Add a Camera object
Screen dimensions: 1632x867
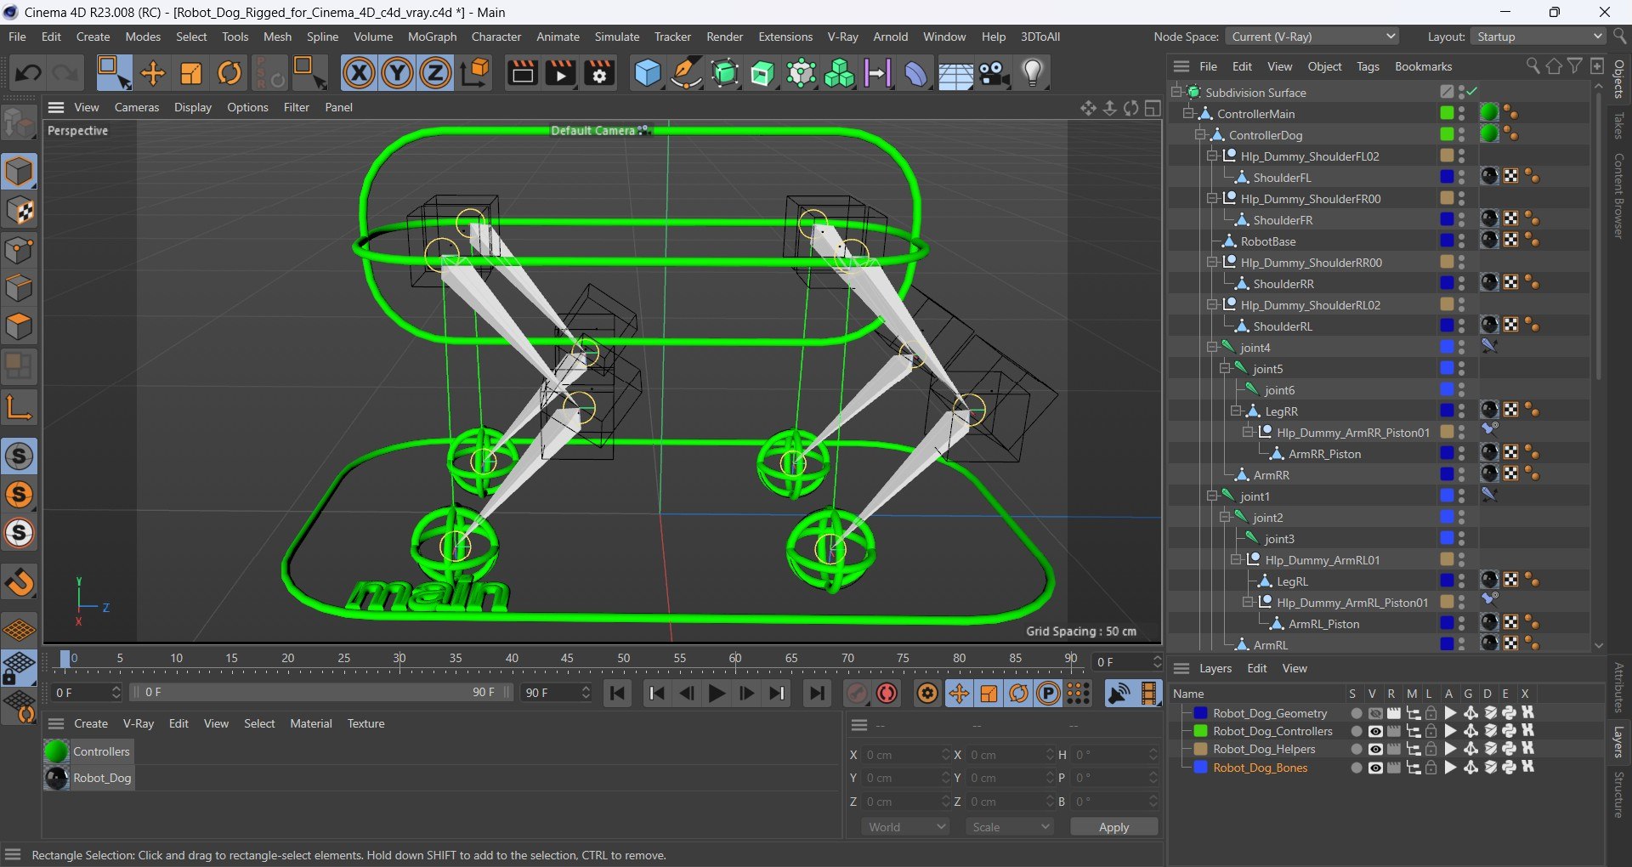tap(994, 73)
